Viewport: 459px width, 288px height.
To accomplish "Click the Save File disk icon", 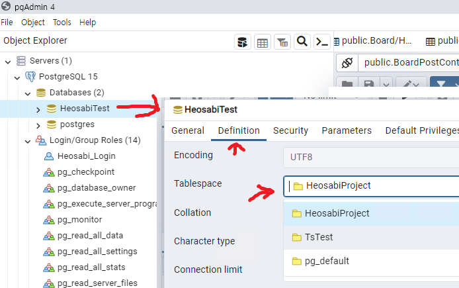I will pyautogui.click(x=369, y=84).
